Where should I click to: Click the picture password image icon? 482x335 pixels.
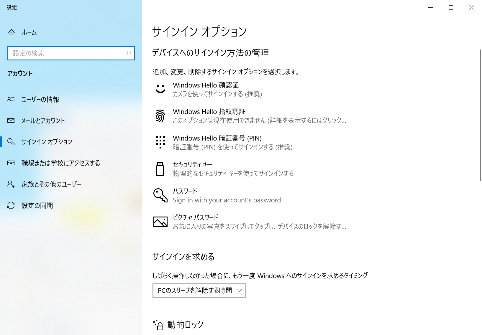coord(160,222)
